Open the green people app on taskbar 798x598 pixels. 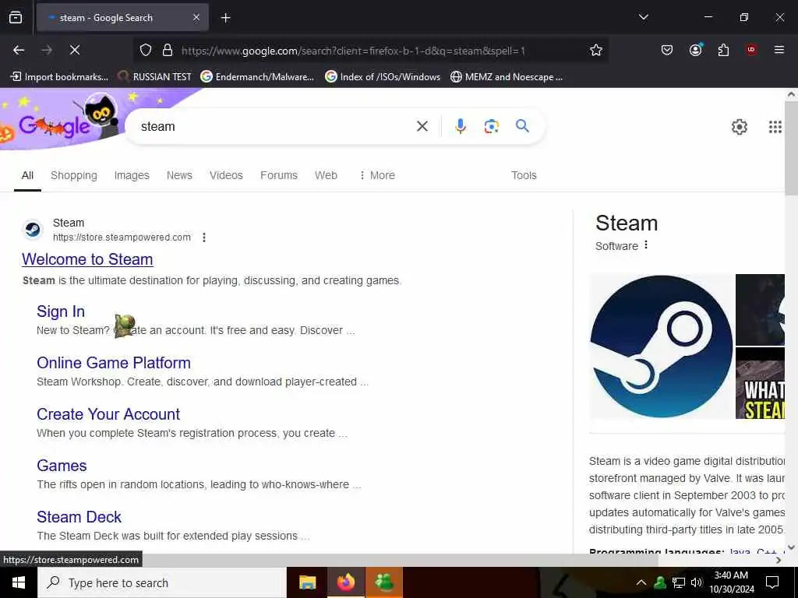[x=383, y=582]
